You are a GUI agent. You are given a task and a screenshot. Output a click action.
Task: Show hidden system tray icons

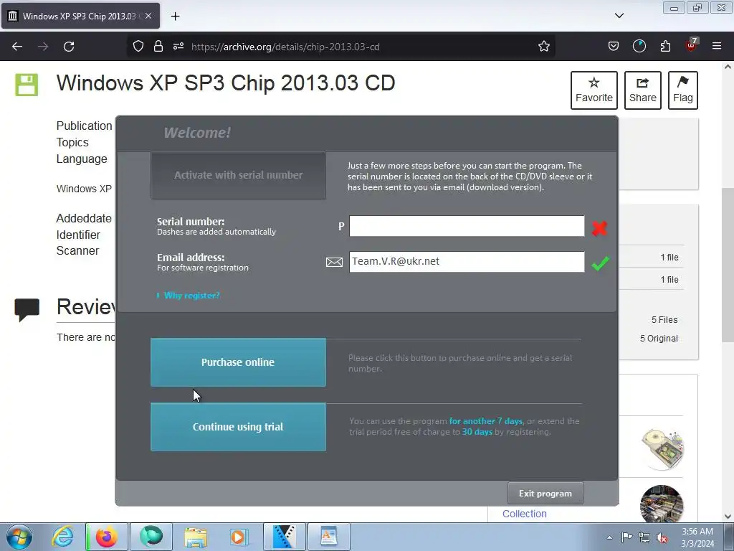point(609,537)
